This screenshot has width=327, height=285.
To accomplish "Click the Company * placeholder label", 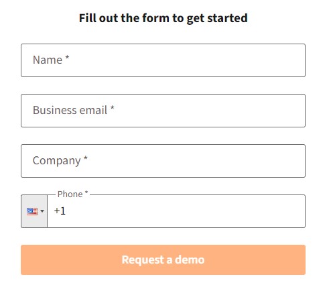I will pos(60,161).
